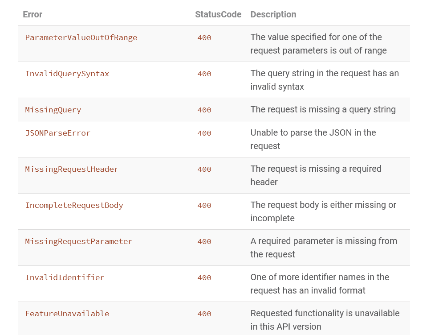Select the FeatureUnavailable error code

click(67, 314)
